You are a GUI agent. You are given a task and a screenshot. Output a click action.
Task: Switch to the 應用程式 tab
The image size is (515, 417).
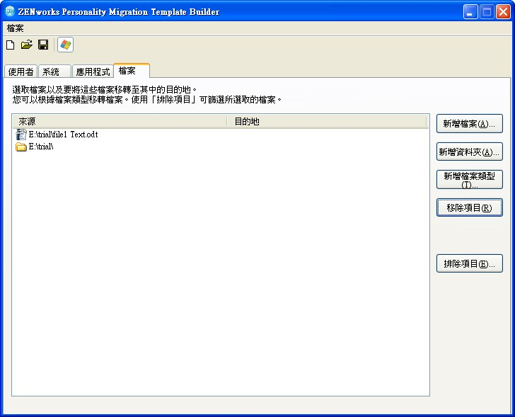[x=93, y=72]
